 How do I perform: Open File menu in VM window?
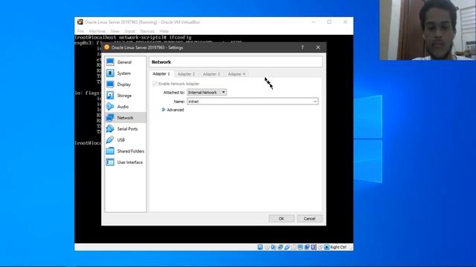tap(80, 31)
